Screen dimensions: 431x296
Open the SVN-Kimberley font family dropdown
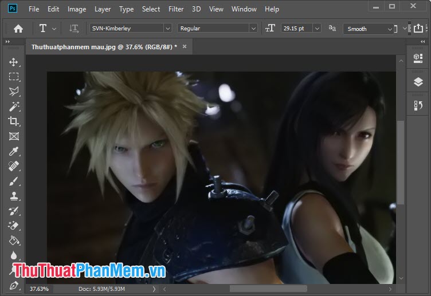pyautogui.click(x=167, y=28)
